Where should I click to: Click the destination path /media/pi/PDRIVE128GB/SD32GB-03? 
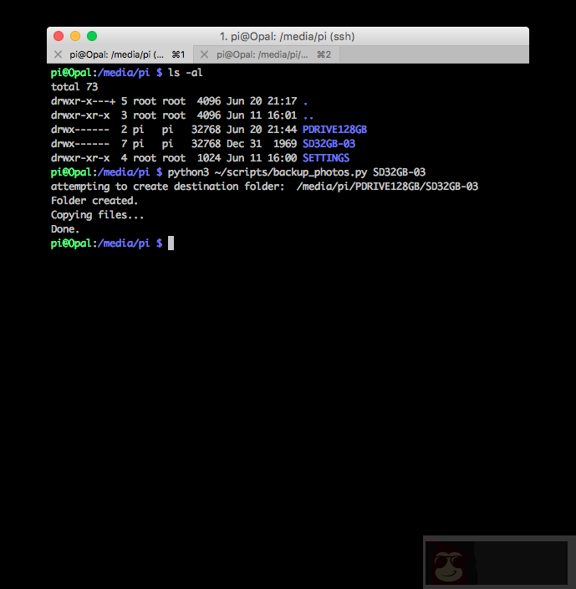coord(387,187)
